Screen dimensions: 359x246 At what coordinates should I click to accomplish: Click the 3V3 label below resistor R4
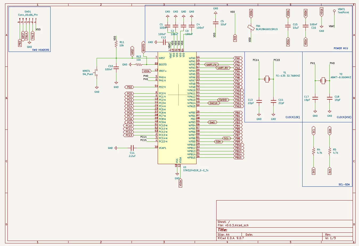click(314, 171)
